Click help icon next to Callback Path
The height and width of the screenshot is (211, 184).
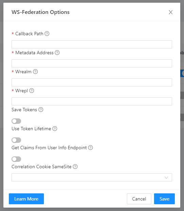click(47, 34)
